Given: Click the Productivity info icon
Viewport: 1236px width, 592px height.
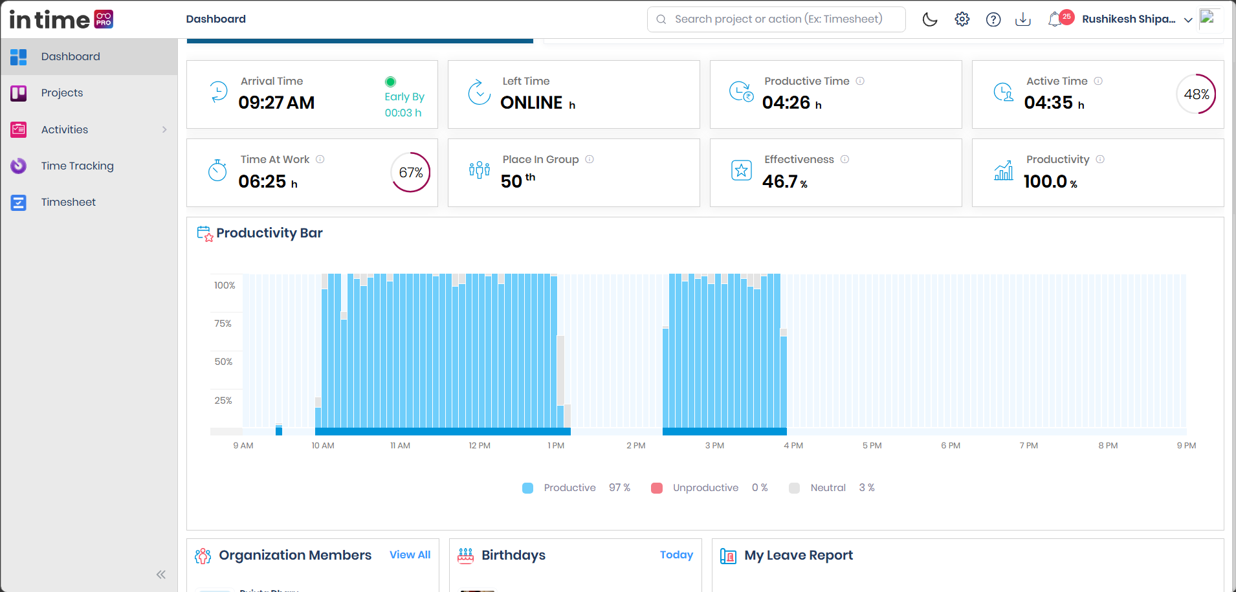Looking at the screenshot, I should click(1100, 159).
